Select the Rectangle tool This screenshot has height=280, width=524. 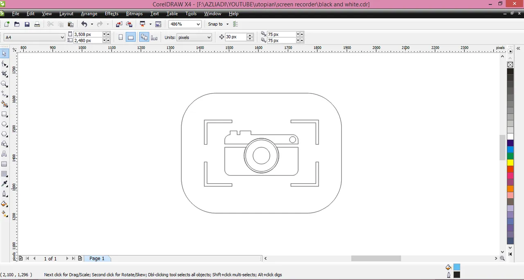tap(5, 114)
